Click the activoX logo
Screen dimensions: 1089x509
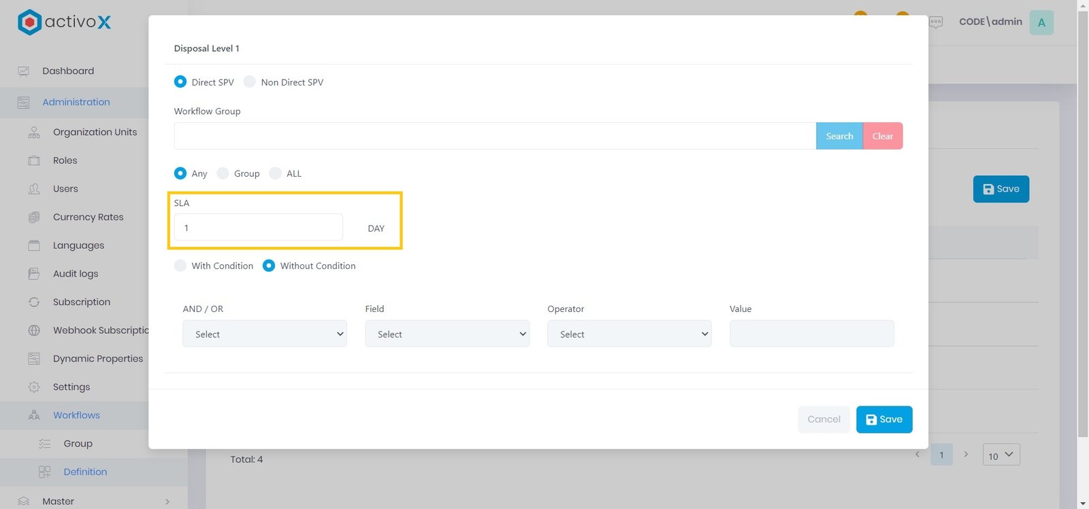(64, 22)
